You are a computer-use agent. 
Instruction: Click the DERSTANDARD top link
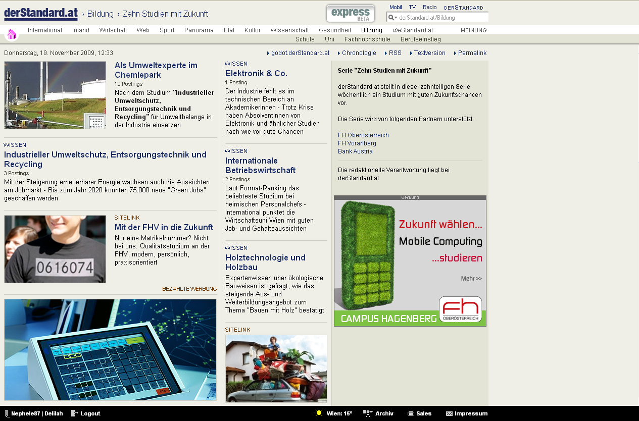[464, 8]
